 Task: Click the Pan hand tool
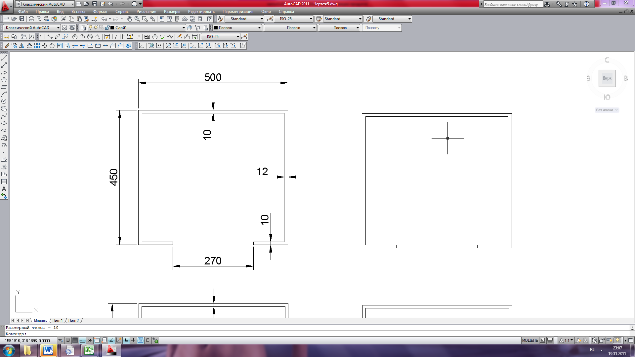[130, 19]
